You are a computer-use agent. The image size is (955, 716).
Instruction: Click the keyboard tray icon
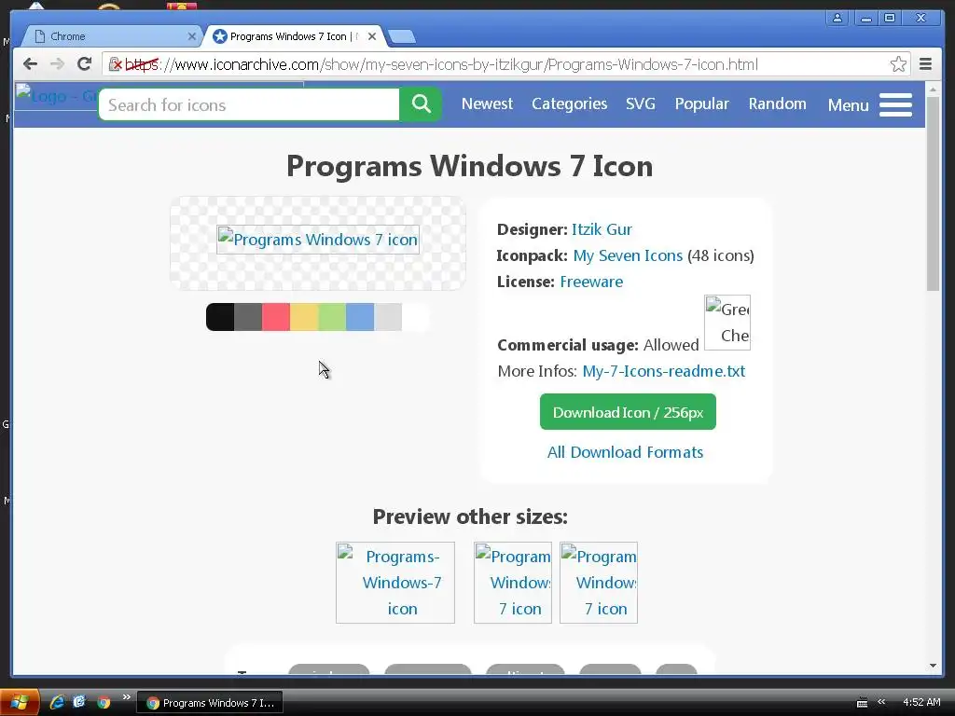click(862, 703)
